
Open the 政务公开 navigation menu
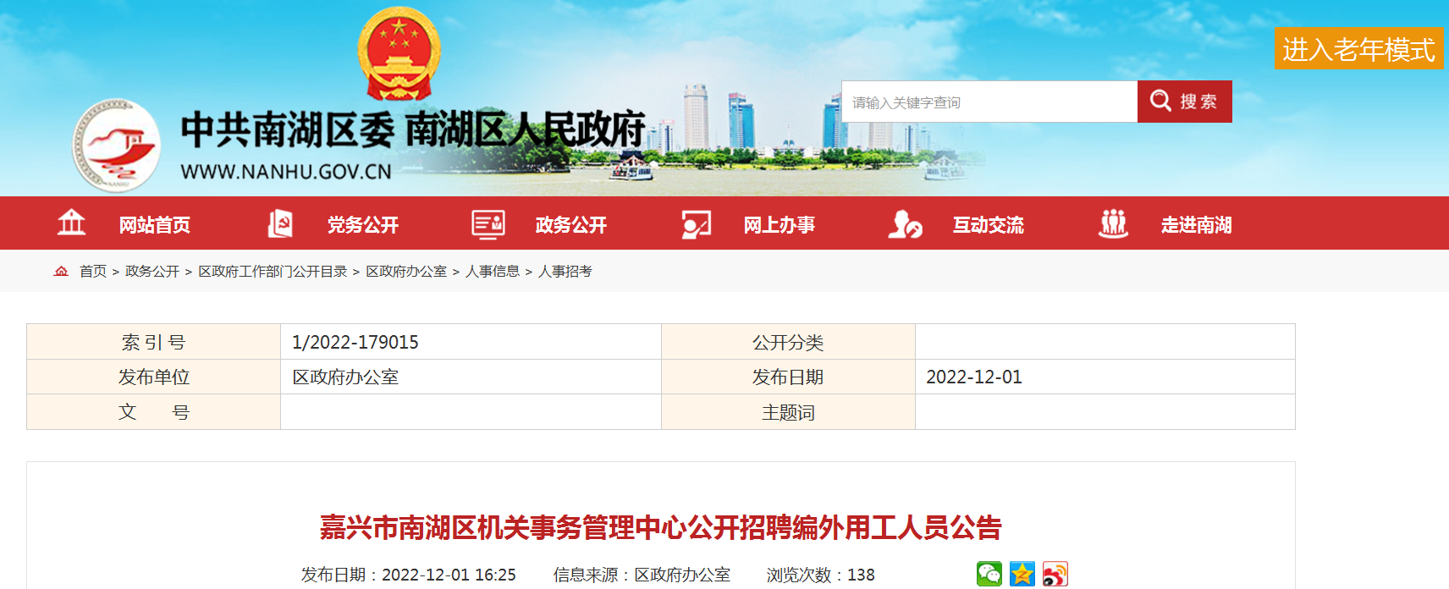570,225
